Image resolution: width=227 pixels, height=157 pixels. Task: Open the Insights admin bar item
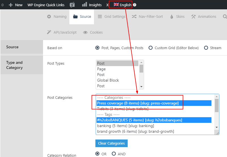tap(92, 5)
